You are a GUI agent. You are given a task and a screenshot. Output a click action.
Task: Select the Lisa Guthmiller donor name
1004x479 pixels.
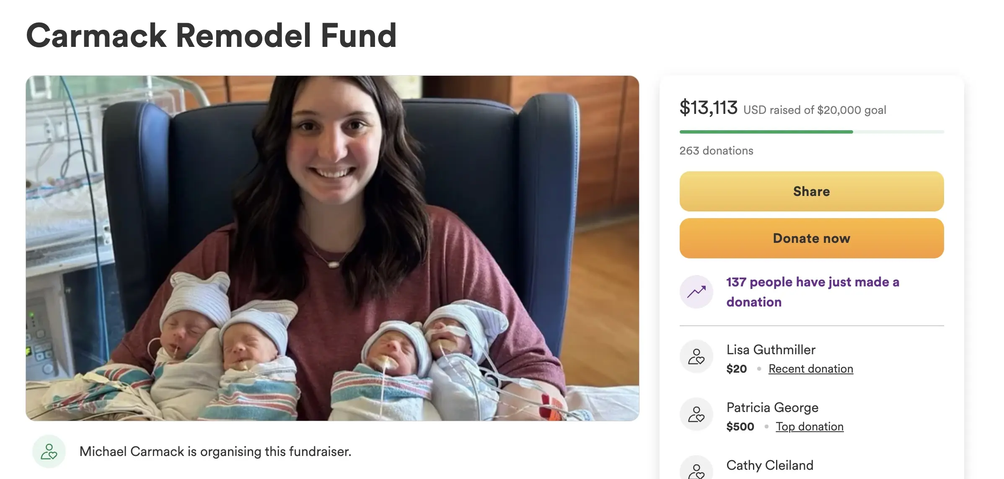pos(771,350)
